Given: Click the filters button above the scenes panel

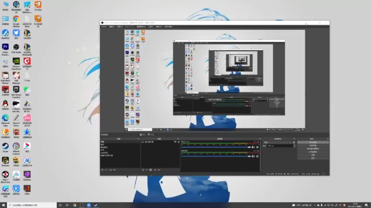Looking at the screenshot, I should pos(151,135).
